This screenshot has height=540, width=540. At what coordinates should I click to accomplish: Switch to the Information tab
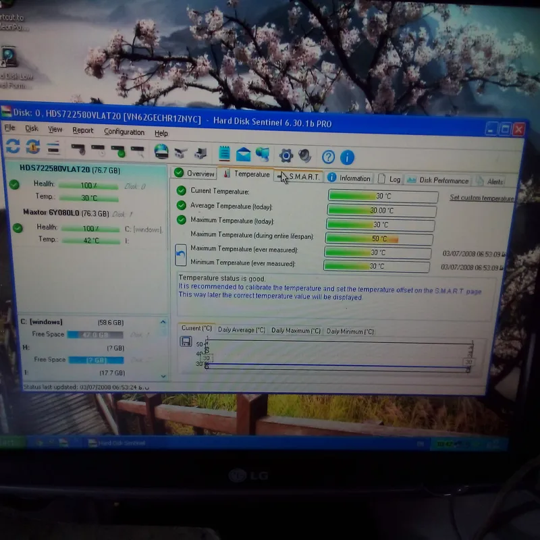(x=349, y=178)
